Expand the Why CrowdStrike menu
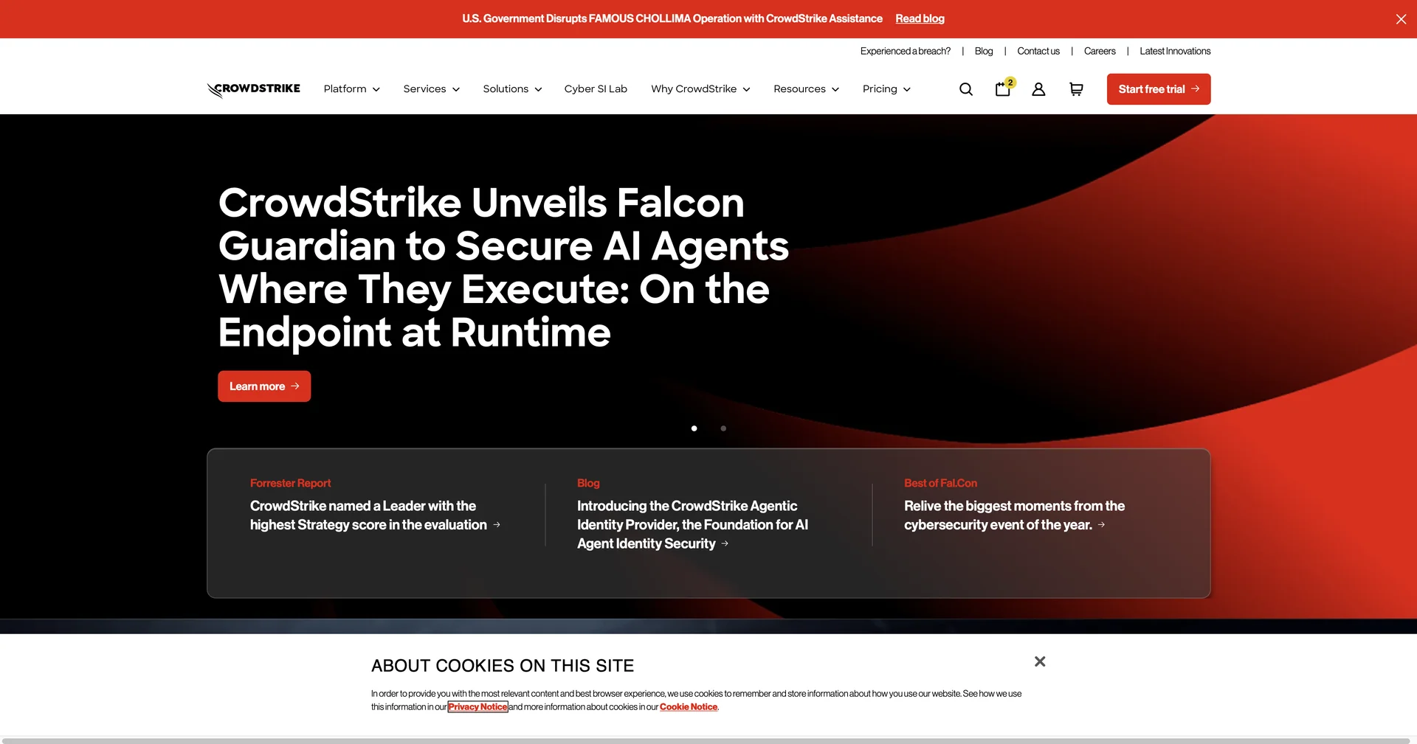Screen dimensions: 1417x744 click(x=700, y=89)
